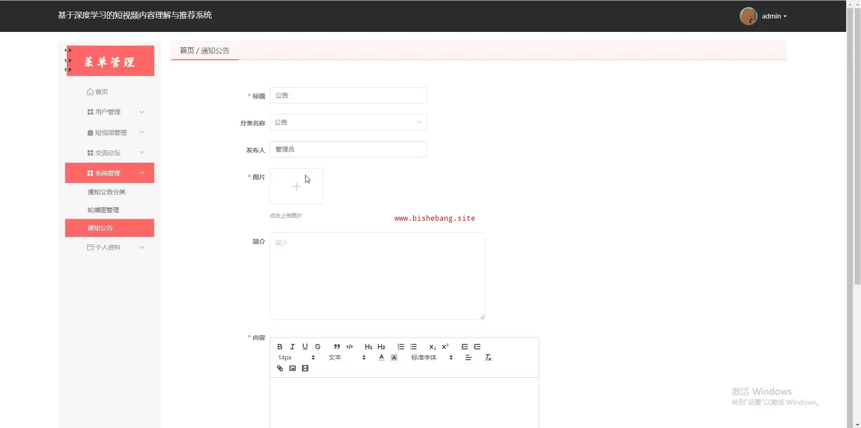The image size is (861, 428).
Task: Open the 文本 heading style dropdown
Action: (x=347, y=357)
